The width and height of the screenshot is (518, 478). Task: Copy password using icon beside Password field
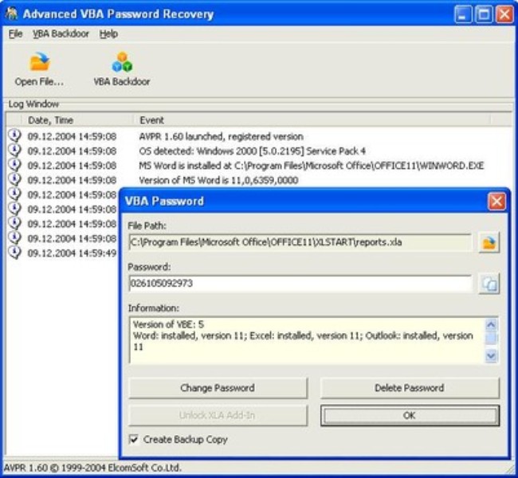tap(489, 284)
